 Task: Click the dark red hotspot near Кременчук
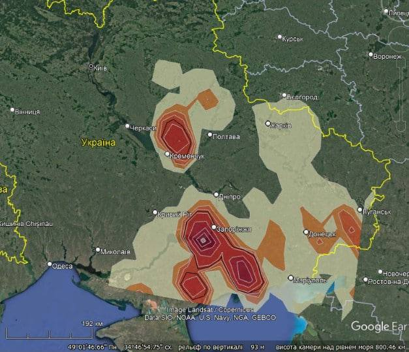[175, 137]
